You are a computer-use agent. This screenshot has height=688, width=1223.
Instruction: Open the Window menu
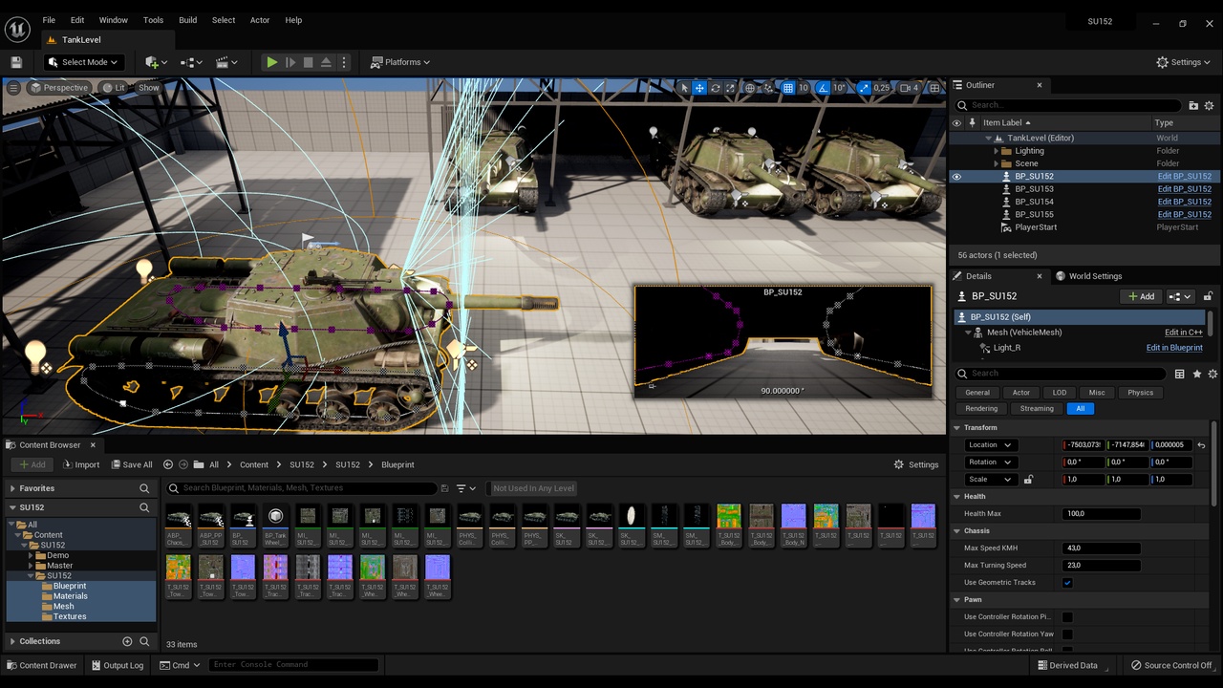click(114, 20)
